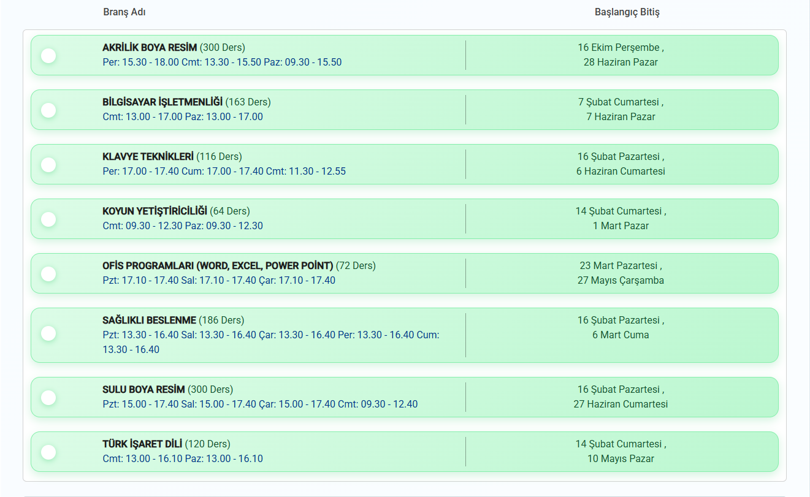The image size is (810, 497).
Task: Click the 10 Mayıs Pazar end date
Action: coord(621,459)
